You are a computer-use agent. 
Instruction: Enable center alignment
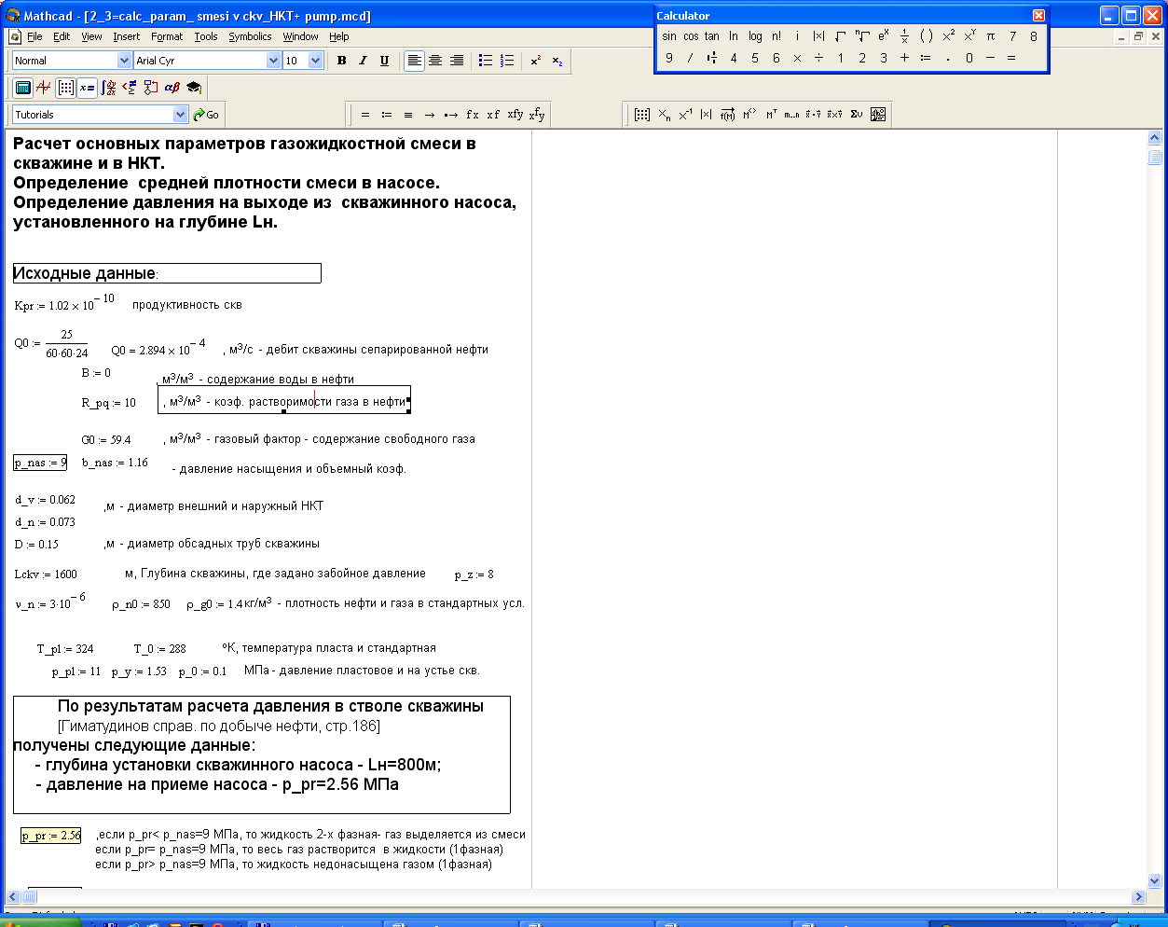coord(435,61)
